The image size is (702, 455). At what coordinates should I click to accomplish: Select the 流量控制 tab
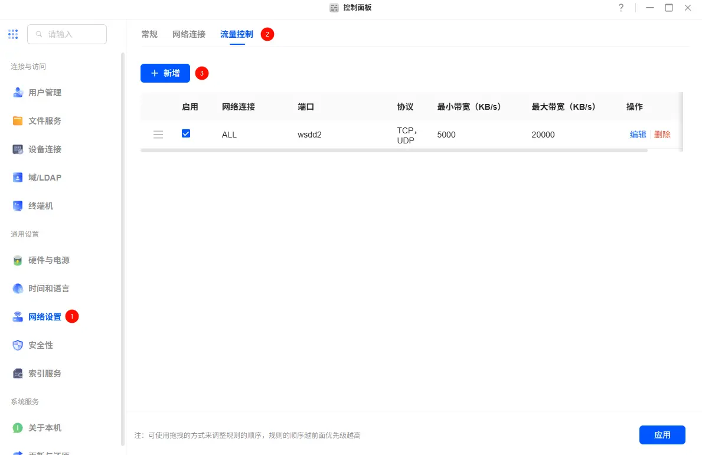pos(237,34)
